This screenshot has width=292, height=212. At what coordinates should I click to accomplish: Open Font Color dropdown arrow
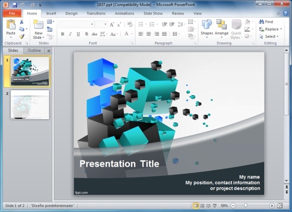(132, 34)
